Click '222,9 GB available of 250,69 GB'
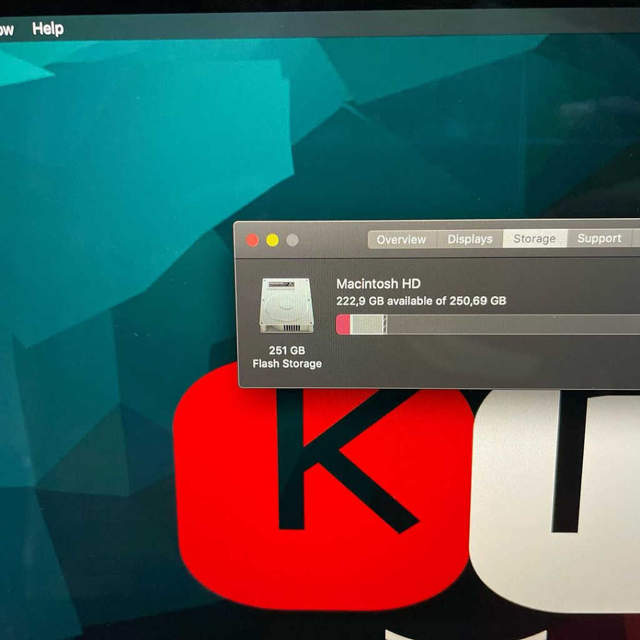Screen dimensions: 640x640 [421, 301]
